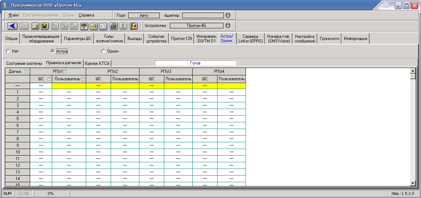Open help hint next to Датчик header
This screenshot has width=421, height=198.
pyautogui.click(x=26, y=71)
